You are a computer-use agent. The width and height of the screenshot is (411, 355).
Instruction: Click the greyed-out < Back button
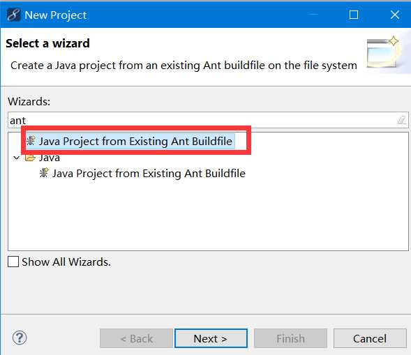[x=136, y=338]
